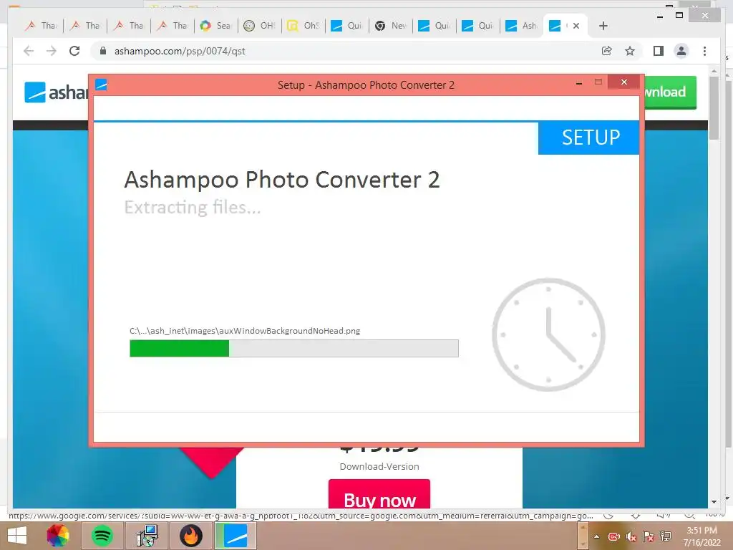Click the network tray icon
733x550 pixels.
point(666,536)
